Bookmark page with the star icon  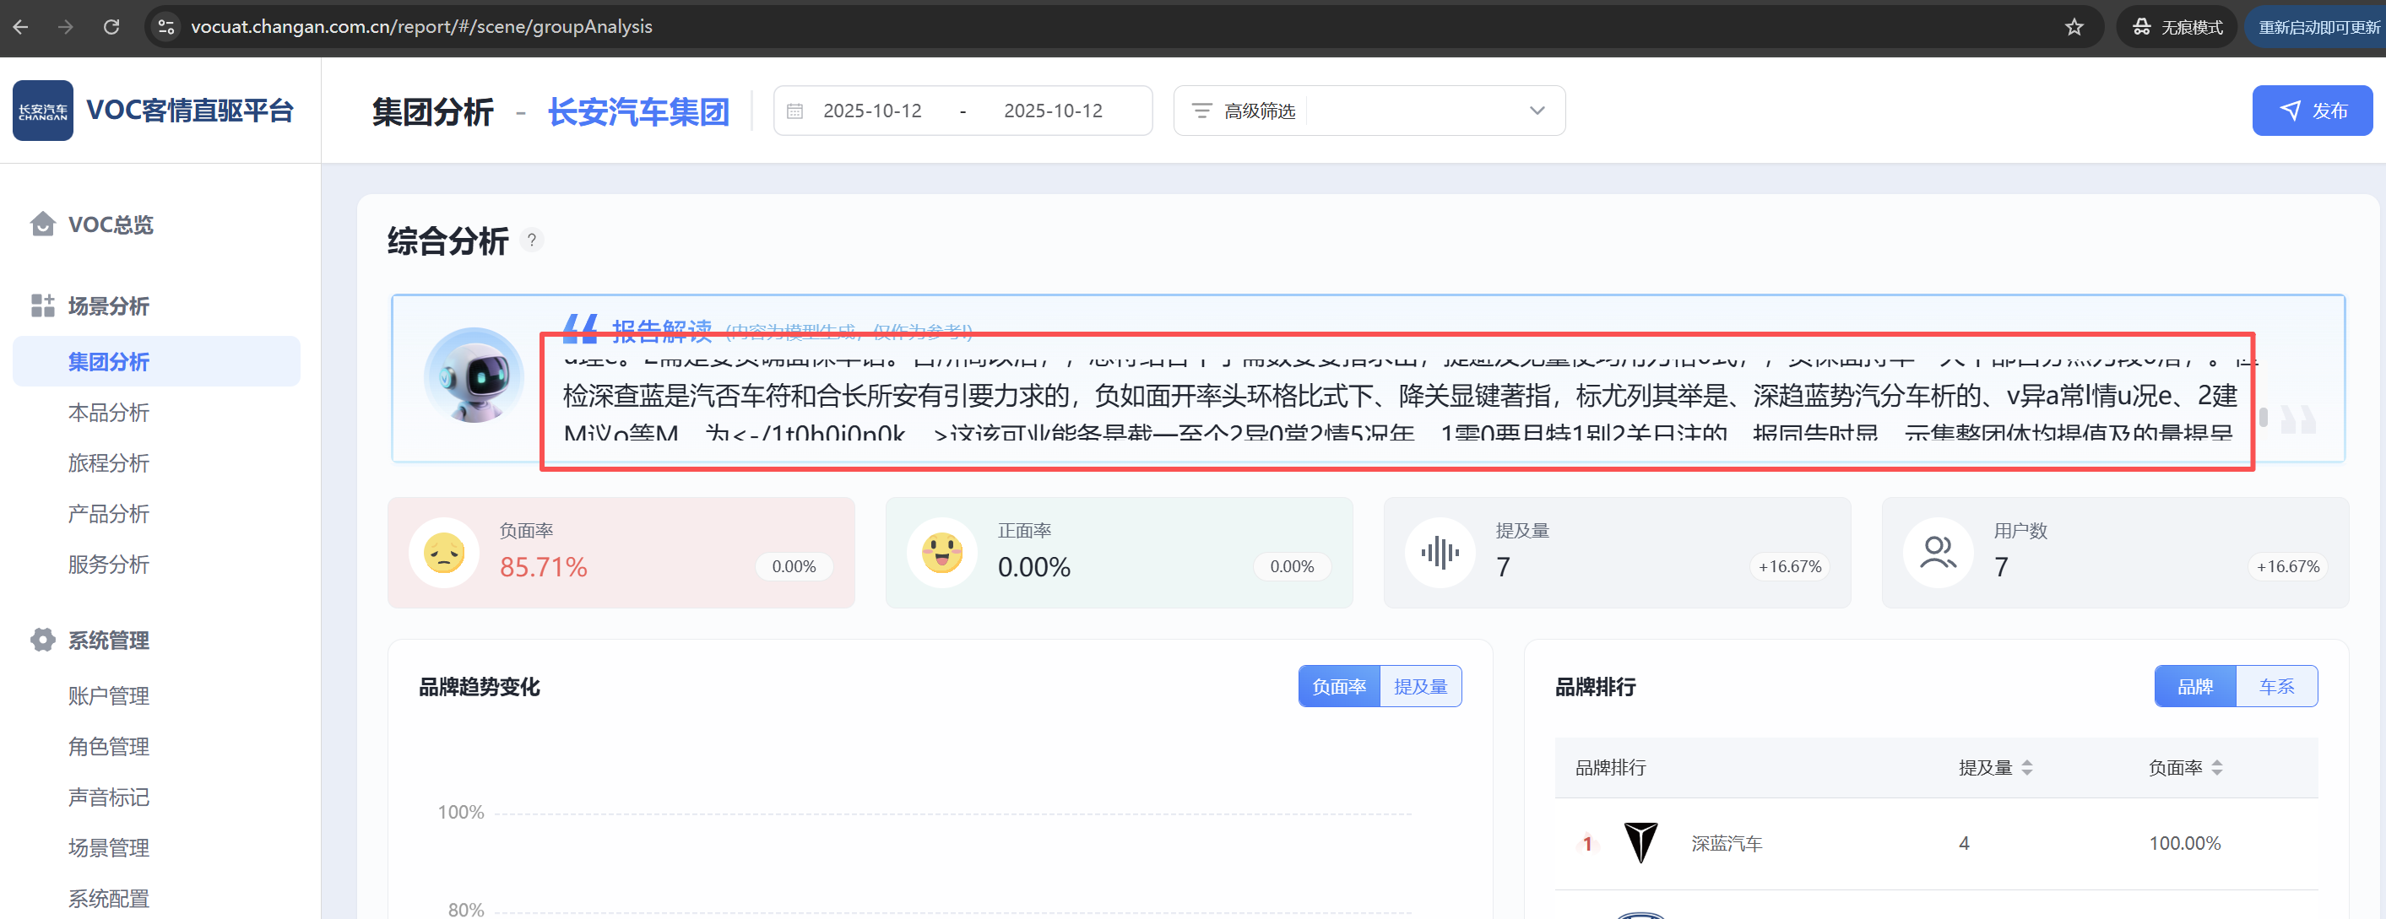tap(2074, 27)
